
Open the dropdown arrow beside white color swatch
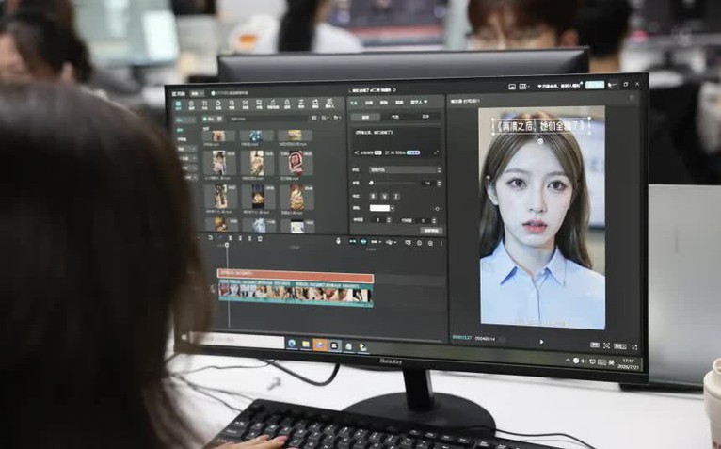pos(393,208)
